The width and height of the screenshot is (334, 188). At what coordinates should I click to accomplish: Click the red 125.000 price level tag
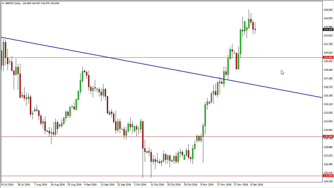pos(328,176)
